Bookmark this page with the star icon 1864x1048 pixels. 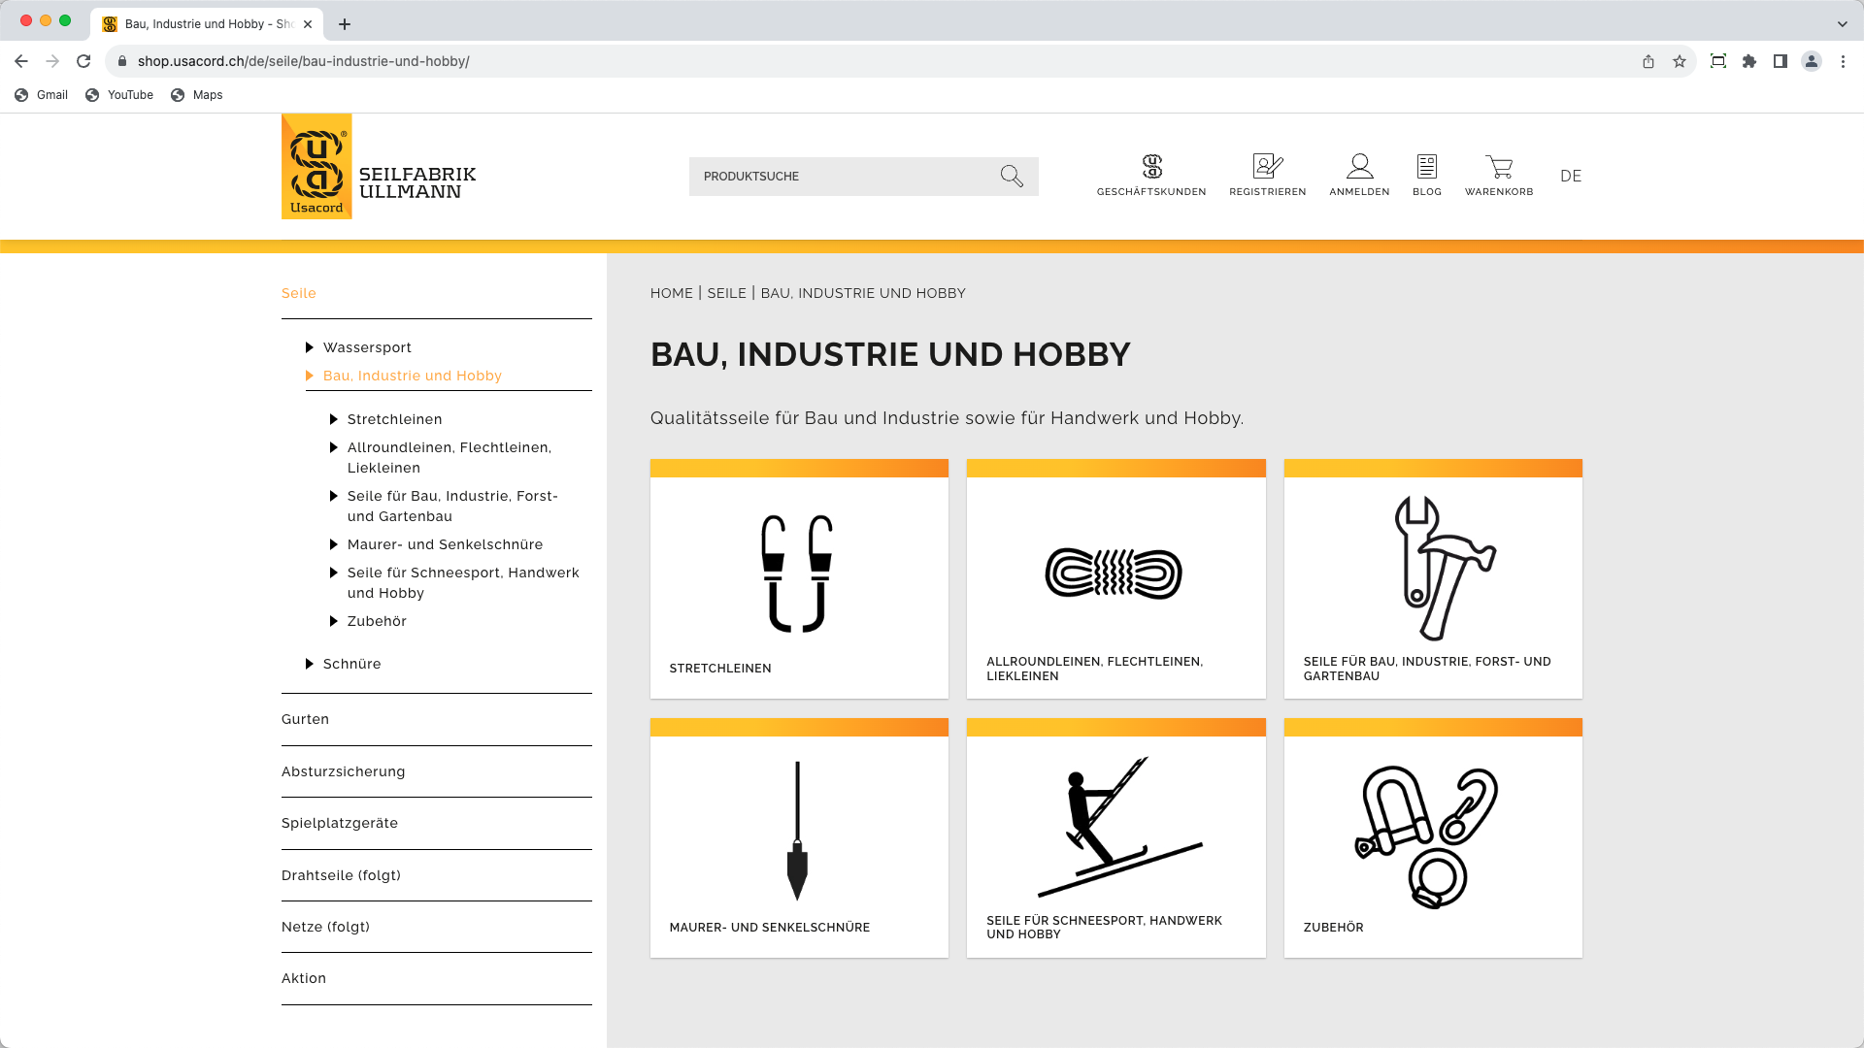1679,61
